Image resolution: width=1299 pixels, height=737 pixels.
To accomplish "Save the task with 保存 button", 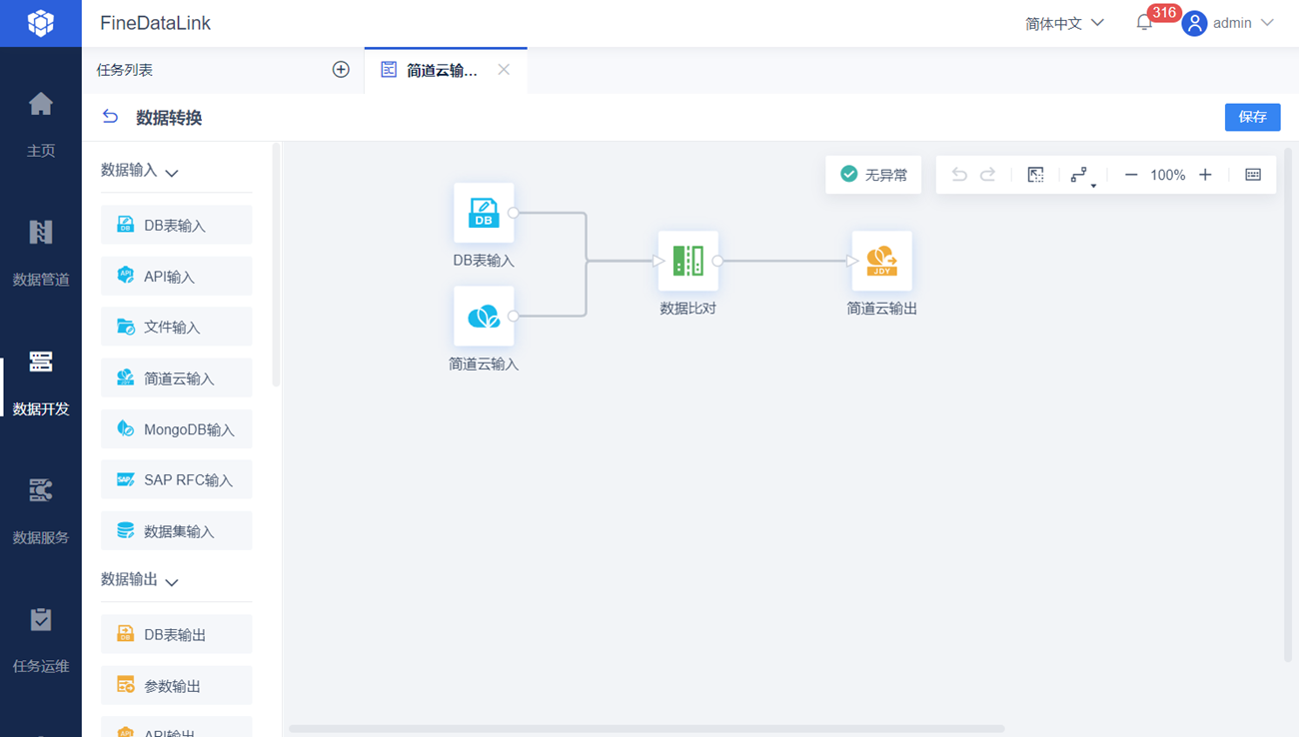I will click(1253, 117).
